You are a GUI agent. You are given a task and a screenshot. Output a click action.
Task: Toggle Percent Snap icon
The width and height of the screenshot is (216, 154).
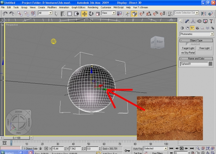[x=156, y=14]
